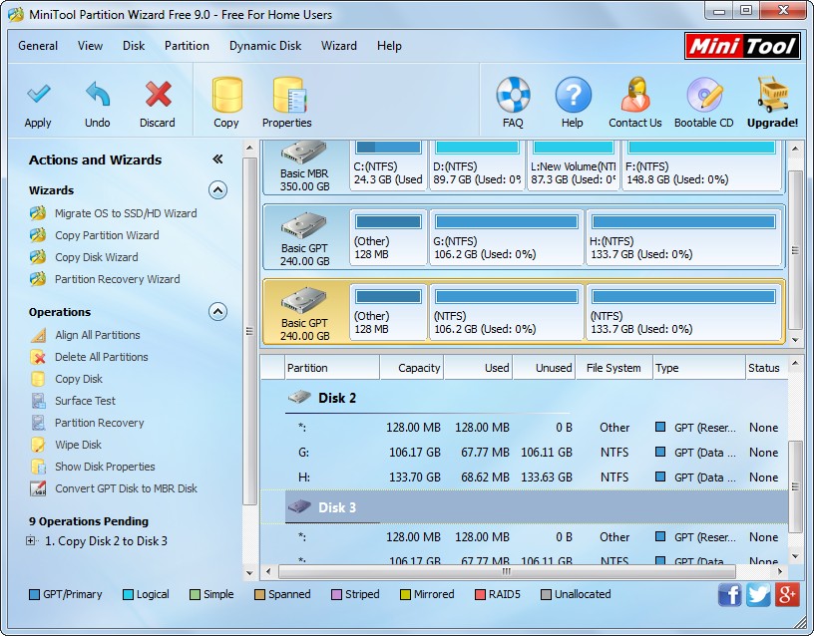Select the C:(NTFS) 24.3 GB partition block
This screenshot has height=636, width=814.
click(388, 164)
